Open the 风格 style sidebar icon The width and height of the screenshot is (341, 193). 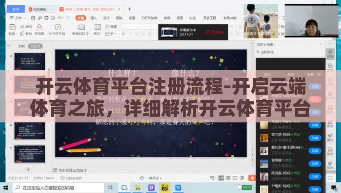pos(330,165)
